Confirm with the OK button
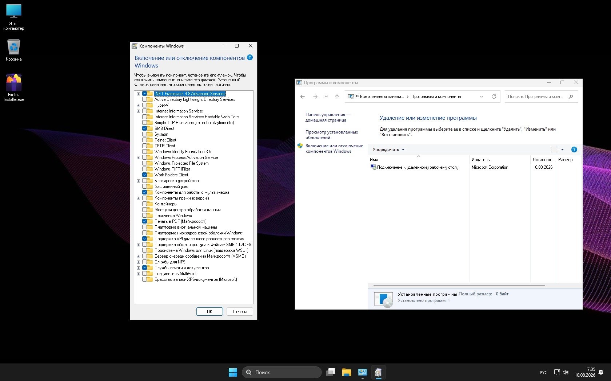This screenshot has width=611, height=381. (x=209, y=312)
